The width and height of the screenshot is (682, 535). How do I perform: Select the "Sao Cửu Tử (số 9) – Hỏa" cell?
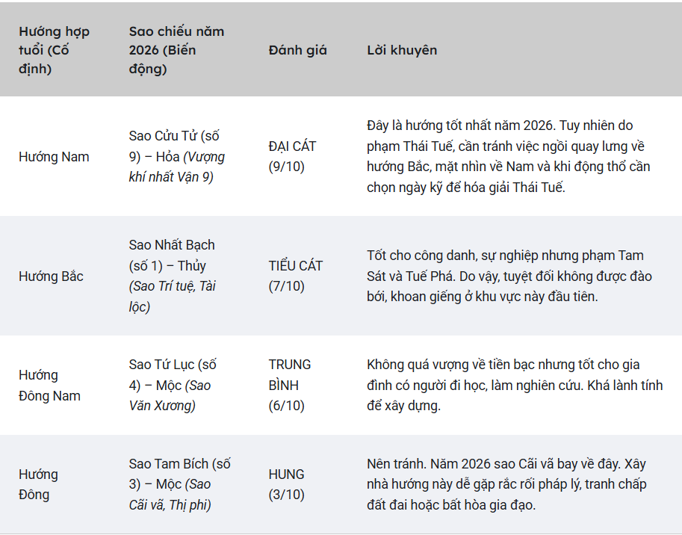tap(176, 157)
